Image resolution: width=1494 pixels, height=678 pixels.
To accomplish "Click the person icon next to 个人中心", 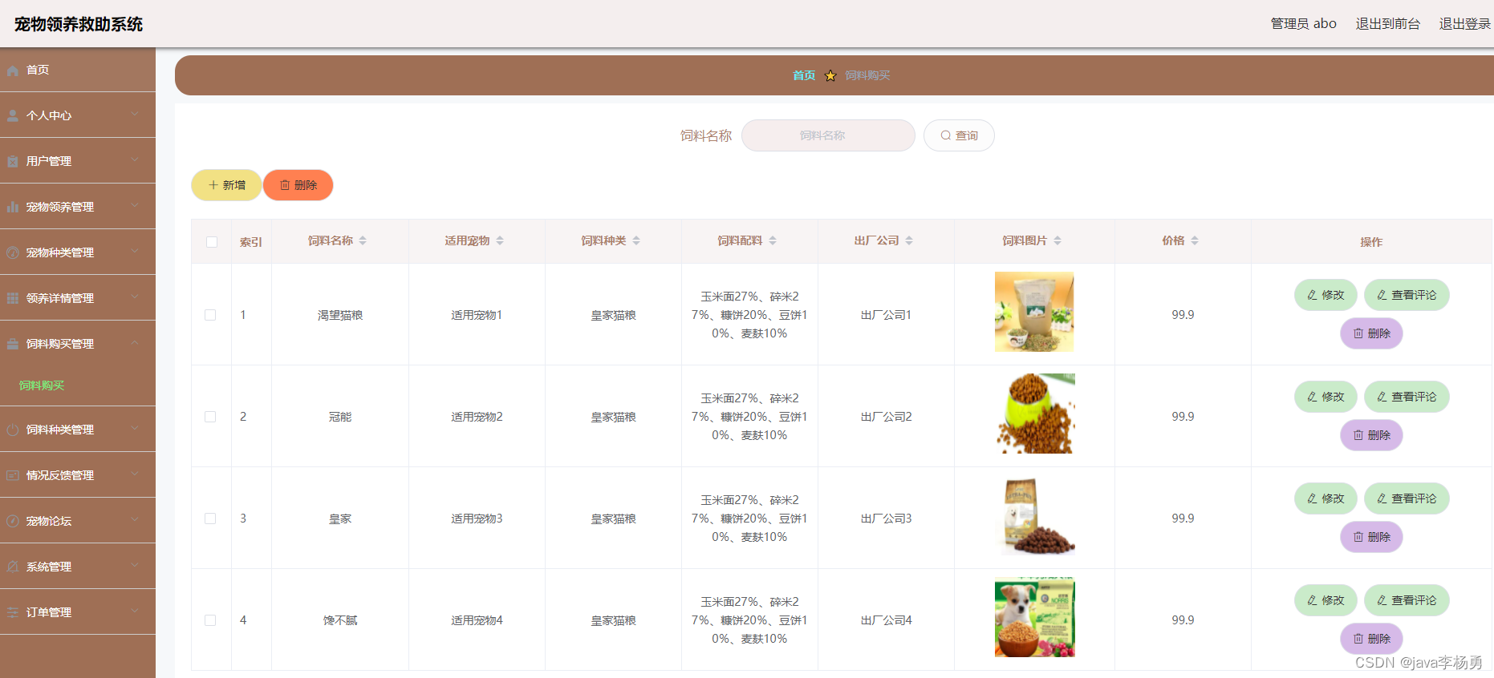I will 13,115.
